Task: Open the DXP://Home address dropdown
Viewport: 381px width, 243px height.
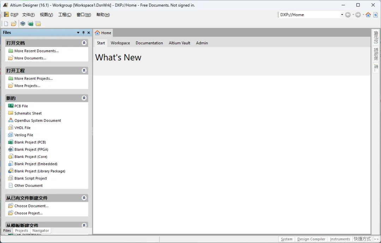Action: 342,14
